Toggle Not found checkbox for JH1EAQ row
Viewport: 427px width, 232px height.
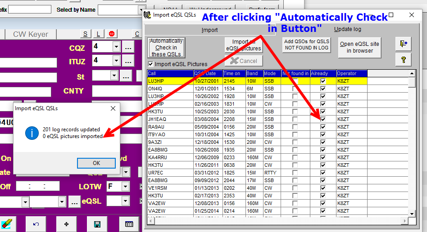pos(295,119)
